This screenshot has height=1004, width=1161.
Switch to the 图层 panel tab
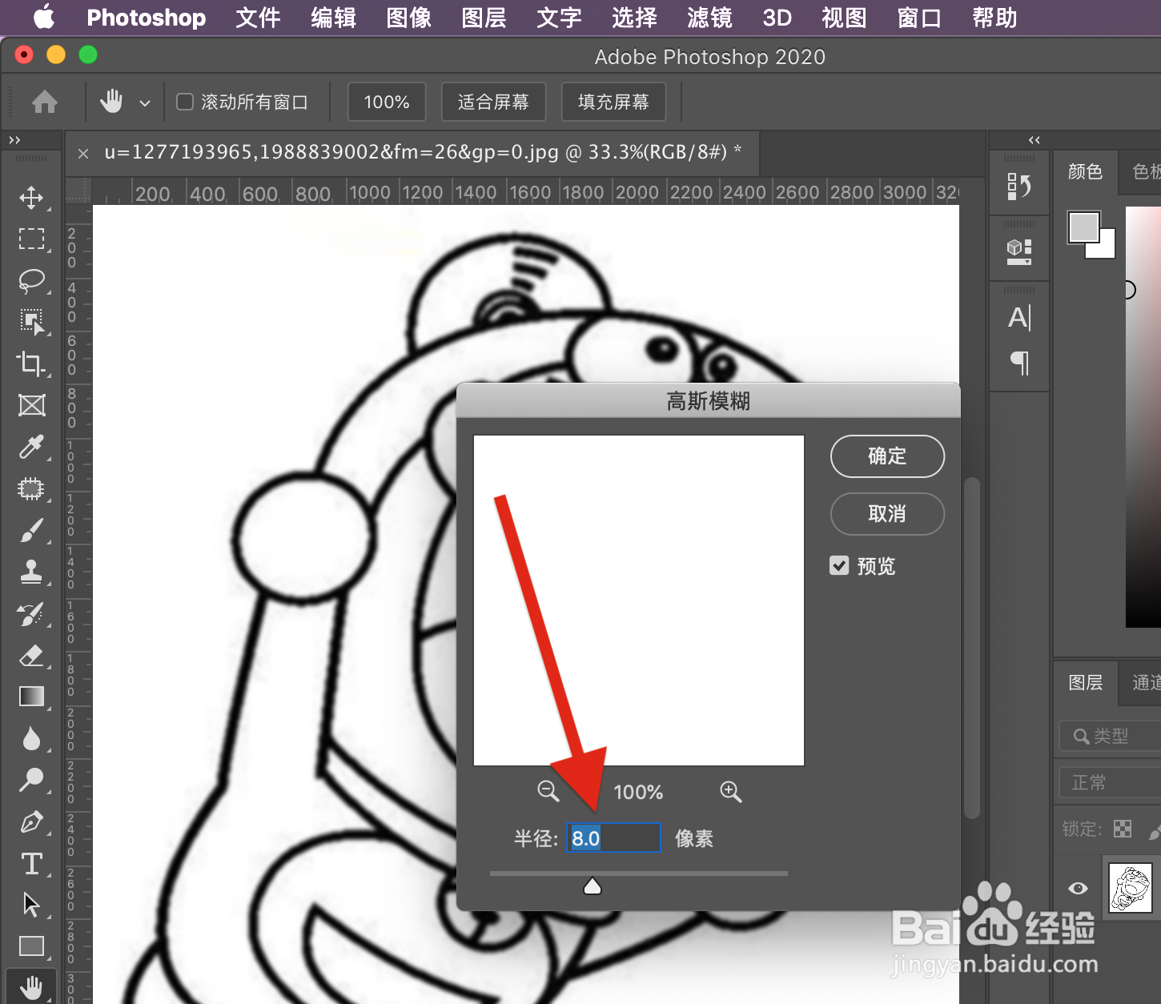pos(1085,682)
